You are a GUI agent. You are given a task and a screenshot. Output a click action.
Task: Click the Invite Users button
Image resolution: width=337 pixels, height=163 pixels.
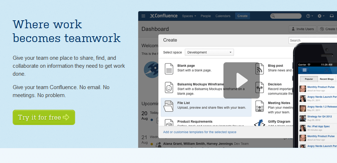(x=302, y=29)
